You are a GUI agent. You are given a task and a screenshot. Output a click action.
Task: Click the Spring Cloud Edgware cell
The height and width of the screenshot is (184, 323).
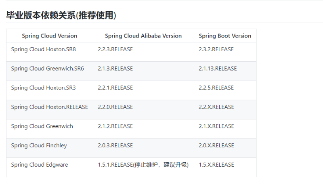(x=50, y=167)
